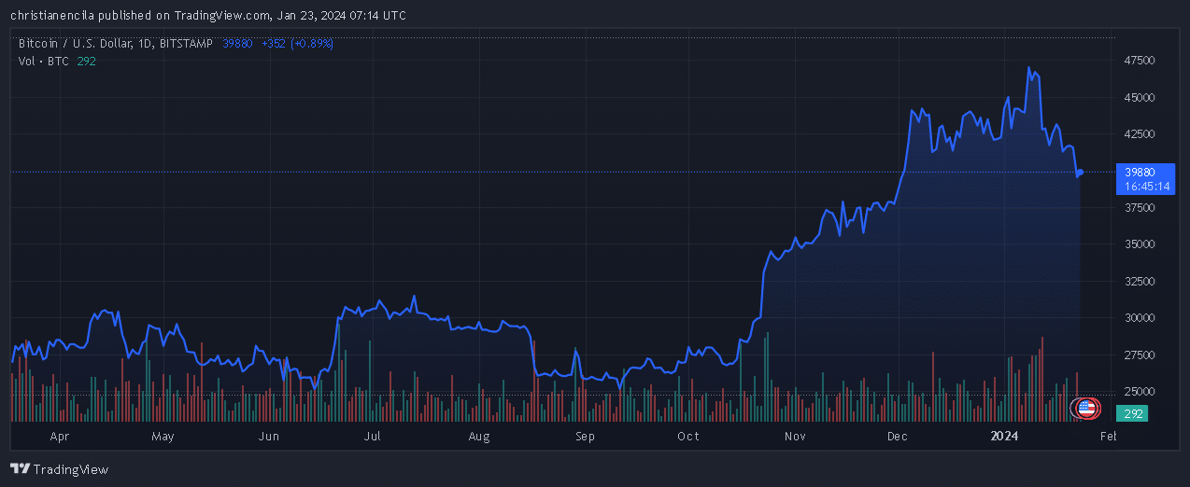Click the green 292 volume axis label

(1135, 412)
